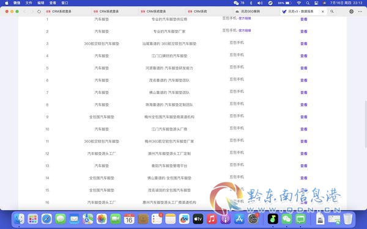Open Messages from the Dock
The image size is (367, 229).
tap(61, 219)
